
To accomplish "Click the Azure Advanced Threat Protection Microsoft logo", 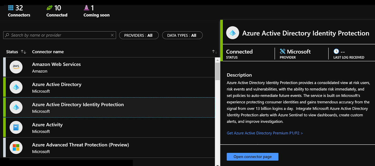I will point(16,148).
